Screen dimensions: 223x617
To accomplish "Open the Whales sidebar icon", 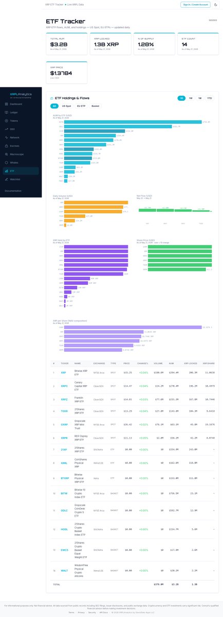I will [5, 162].
